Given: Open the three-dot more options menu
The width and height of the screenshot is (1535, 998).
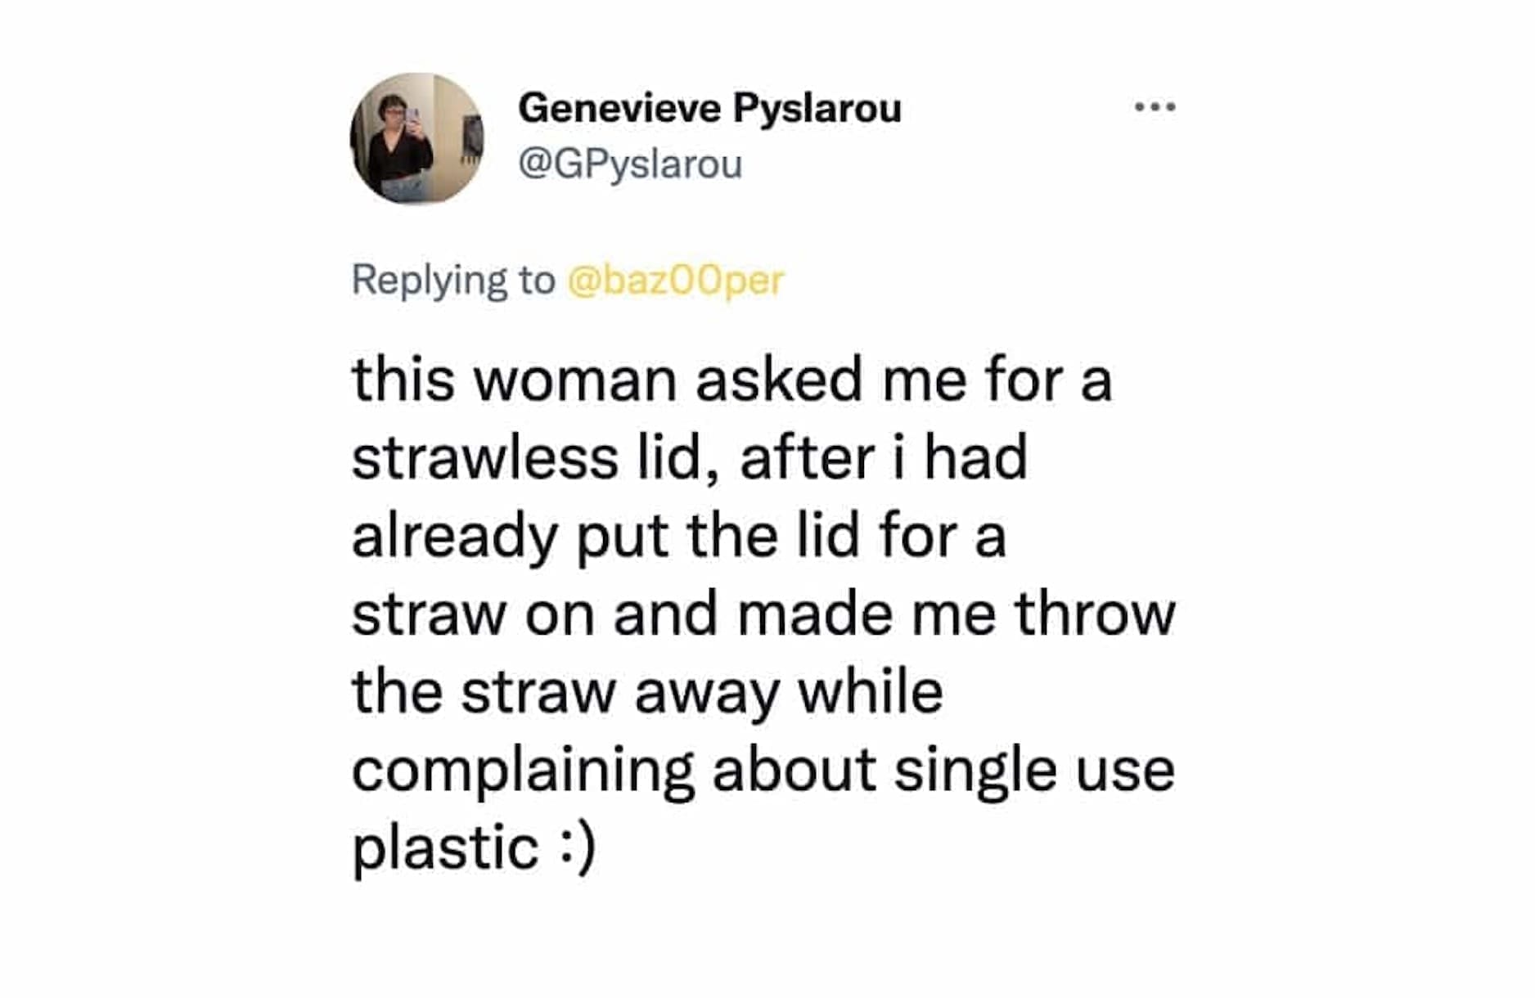Looking at the screenshot, I should point(1155,106).
